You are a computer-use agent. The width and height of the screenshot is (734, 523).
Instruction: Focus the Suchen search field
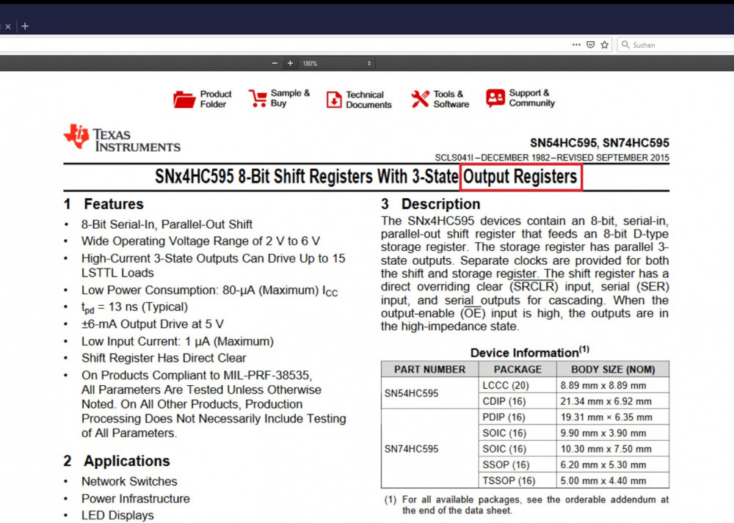tap(675, 45)
